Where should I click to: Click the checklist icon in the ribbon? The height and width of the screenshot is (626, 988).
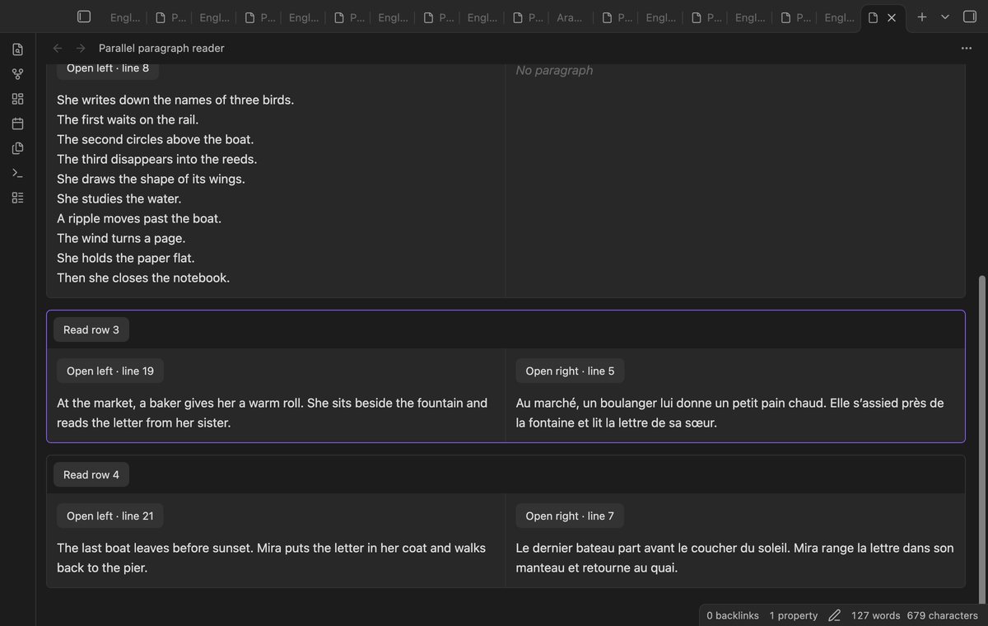click(x=17, y=198)
